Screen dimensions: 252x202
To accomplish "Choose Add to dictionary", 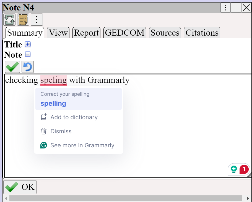I will 79,117.
